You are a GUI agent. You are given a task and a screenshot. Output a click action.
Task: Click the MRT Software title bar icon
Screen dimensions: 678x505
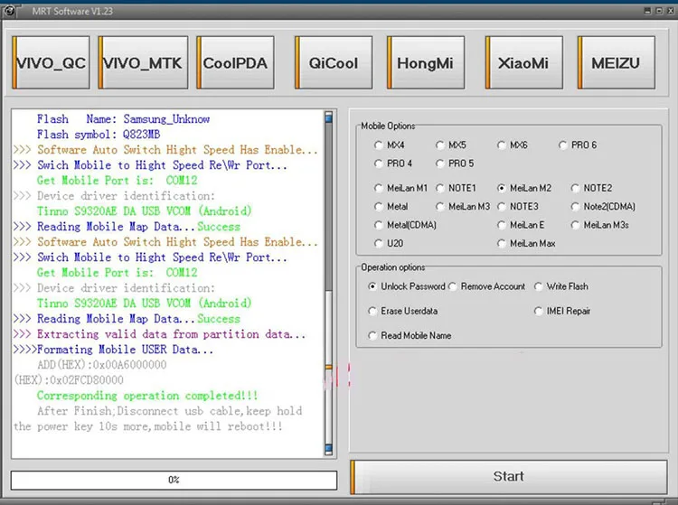(9, 10)
